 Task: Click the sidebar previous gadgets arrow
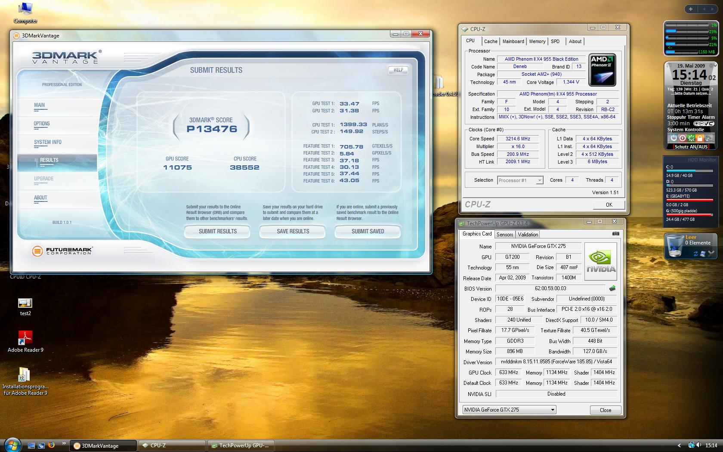click(x=704, y=9)
